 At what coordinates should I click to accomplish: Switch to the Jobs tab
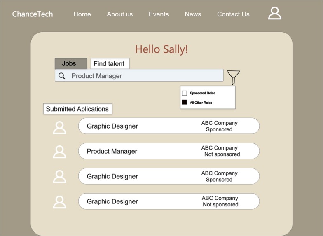[x=71, y=63]
